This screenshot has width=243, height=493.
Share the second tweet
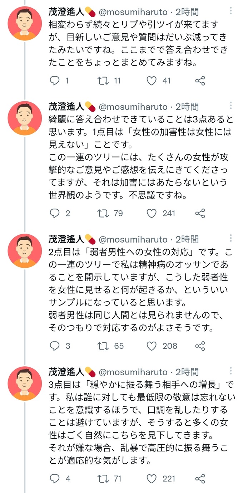[x=199, y=213]
